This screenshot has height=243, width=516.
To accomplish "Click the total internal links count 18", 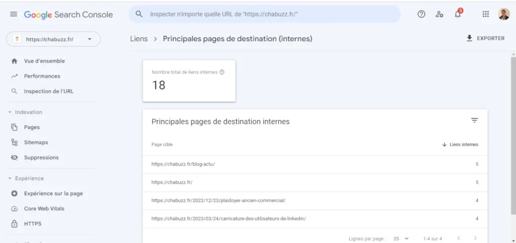I will tap(159, 85).
